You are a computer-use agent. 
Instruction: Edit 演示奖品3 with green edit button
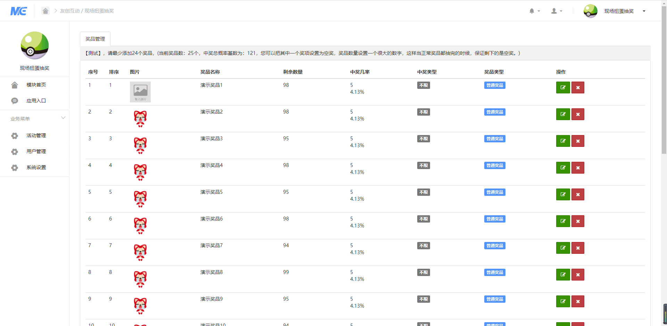pyautogui.click(x=563, y=141)
